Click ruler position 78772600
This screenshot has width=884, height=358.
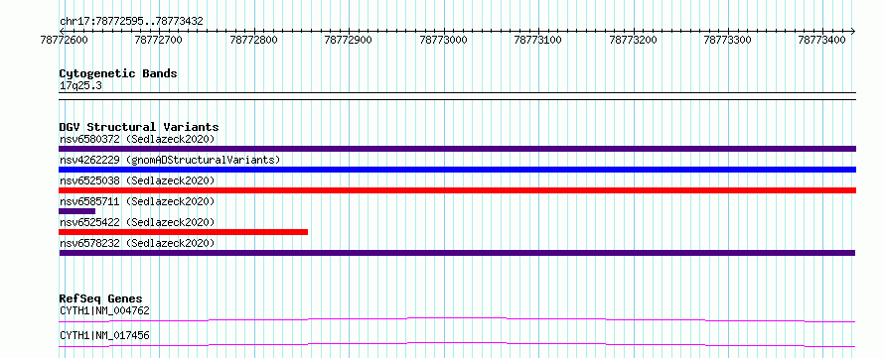(x=65, y=40)
